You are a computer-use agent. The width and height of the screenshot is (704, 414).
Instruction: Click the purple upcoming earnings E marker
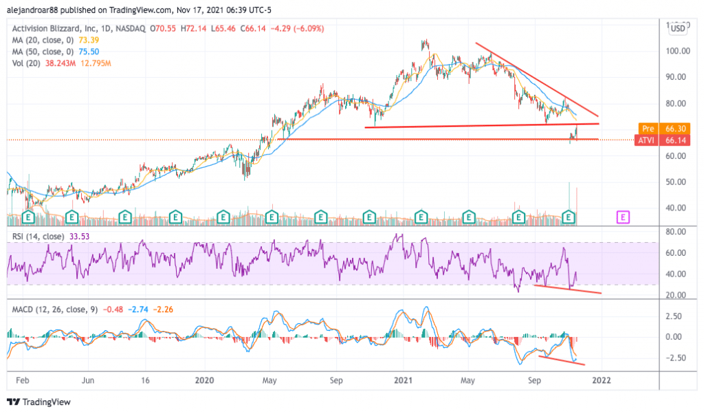click(x=623, y=217)
